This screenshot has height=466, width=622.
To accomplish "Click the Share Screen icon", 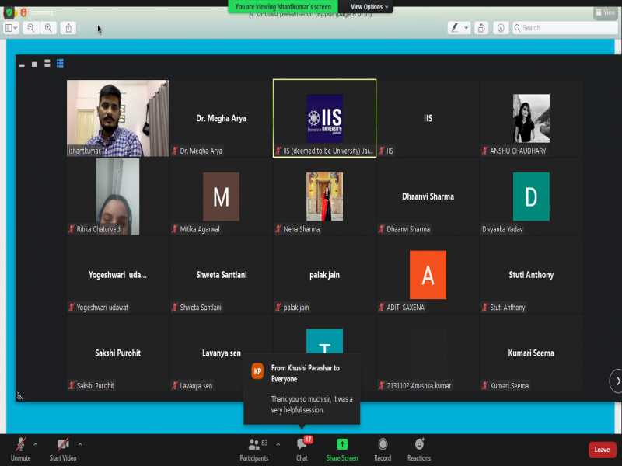I will click(x=342, y=449).
